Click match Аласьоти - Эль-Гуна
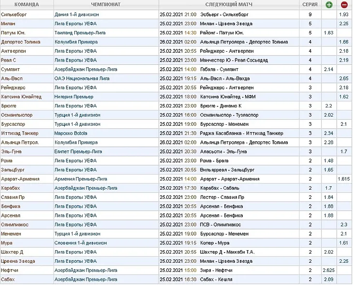Image resolution: width=353 pixels, height=285 pixels. point(223,151)
